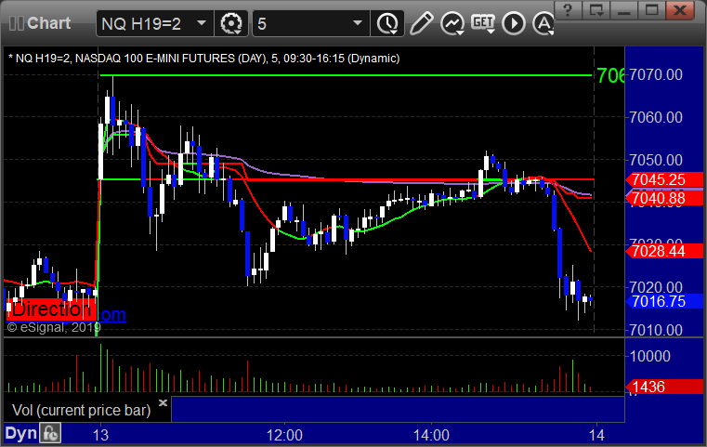This screenshot has height=447, width=707.
Task: Start bar replay with play icon
Action: (514, 23)
